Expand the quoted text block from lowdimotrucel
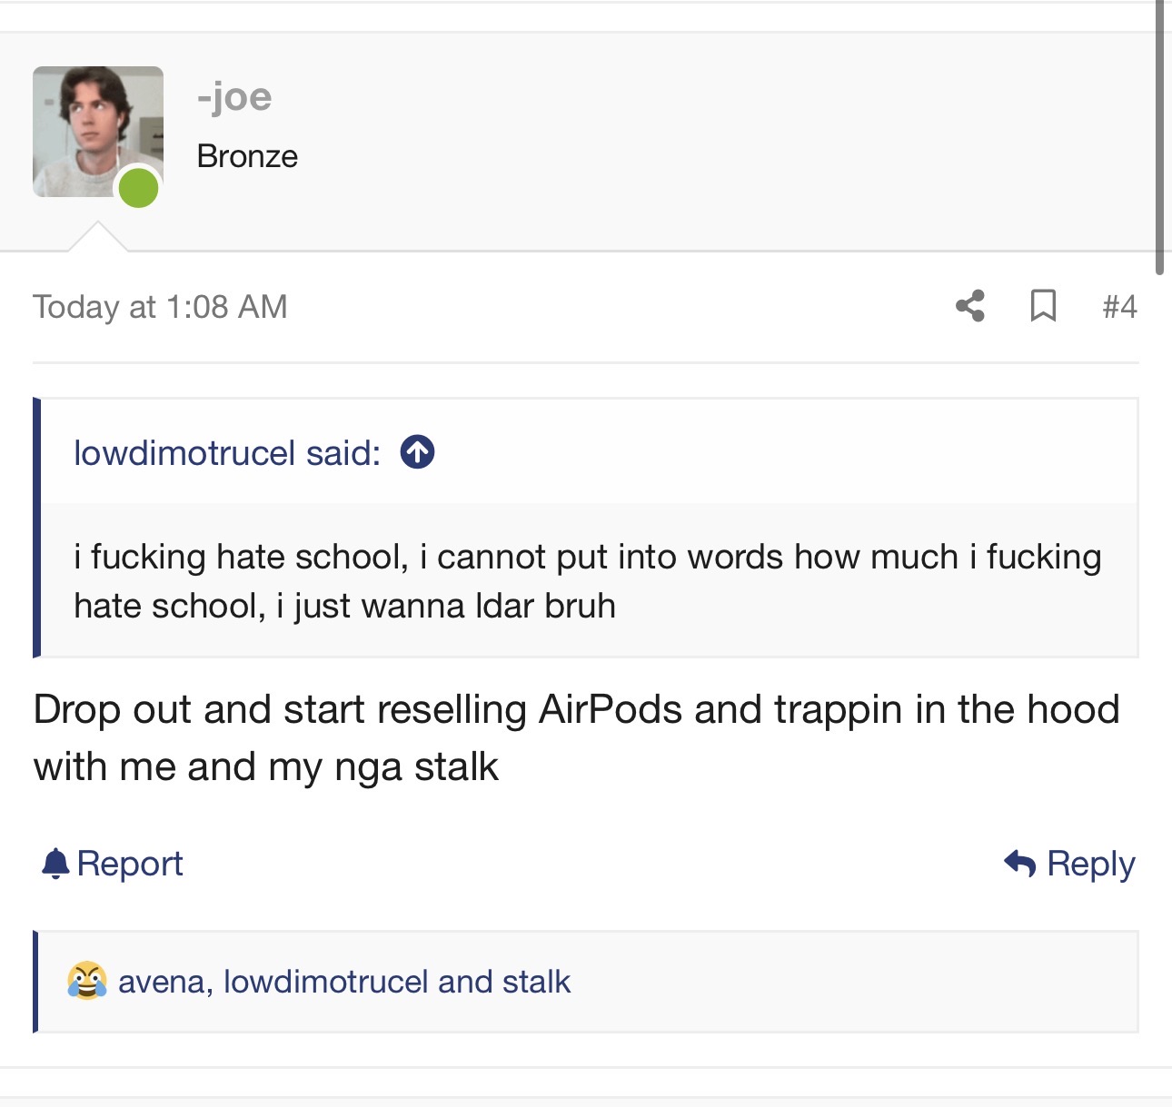Screen dimensions: 1172x1107 (x=588, y=581)
